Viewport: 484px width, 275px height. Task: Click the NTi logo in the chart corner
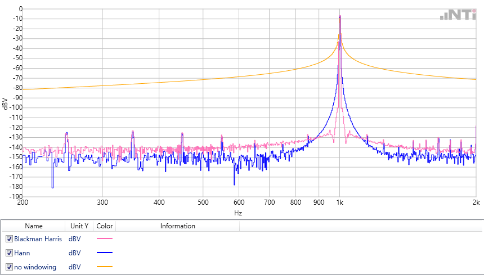tap(458, 15)
